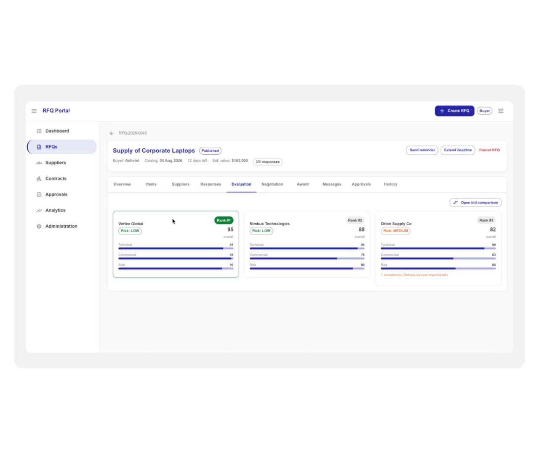Click the delivery exception warning text
539x454 pixels.
pyautogui.click(x=414, y=275)
